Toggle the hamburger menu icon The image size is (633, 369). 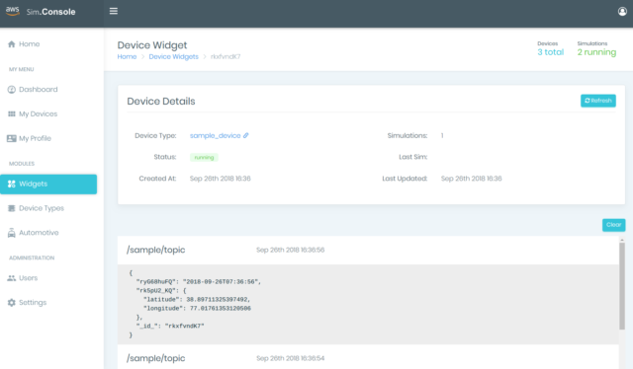click(114, 11)
